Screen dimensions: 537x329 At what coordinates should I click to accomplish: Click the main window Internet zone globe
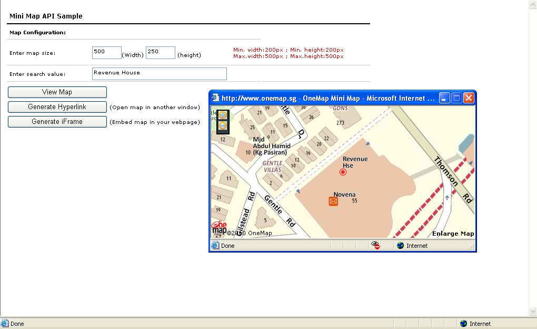464,324
